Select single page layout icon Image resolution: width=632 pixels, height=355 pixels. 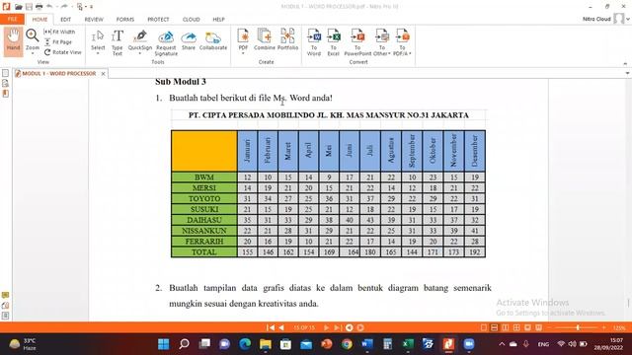pos(484,327)
